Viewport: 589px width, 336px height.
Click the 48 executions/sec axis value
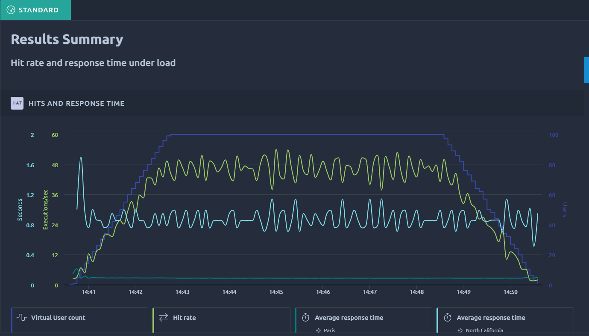tap(55, 165)
